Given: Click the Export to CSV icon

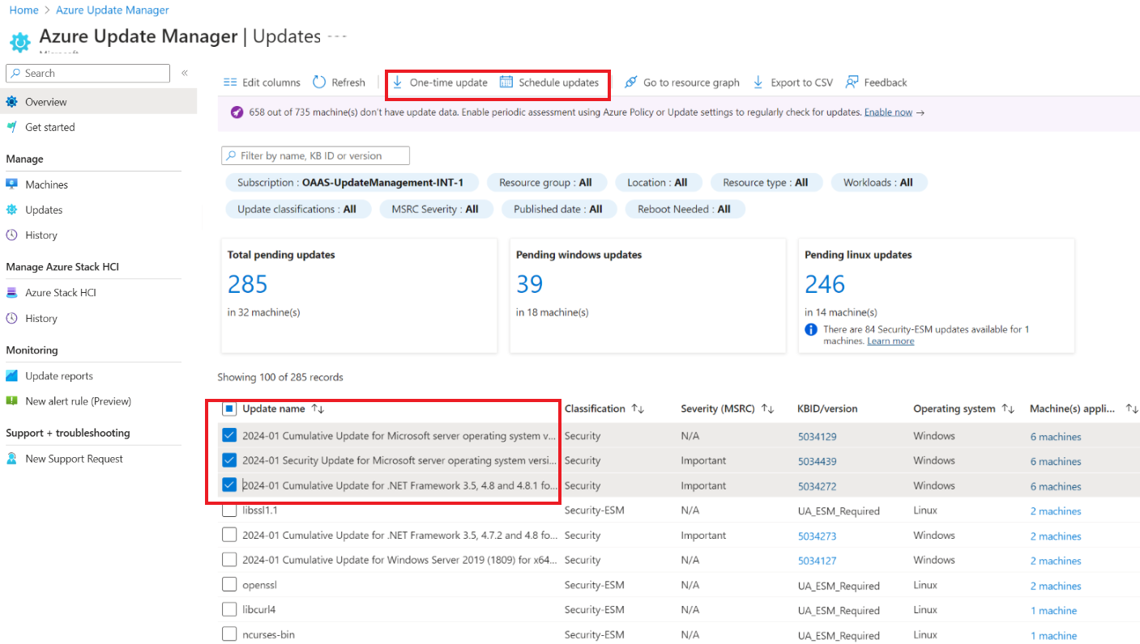Looking at the screenshot, I should [x=758, y=82].
